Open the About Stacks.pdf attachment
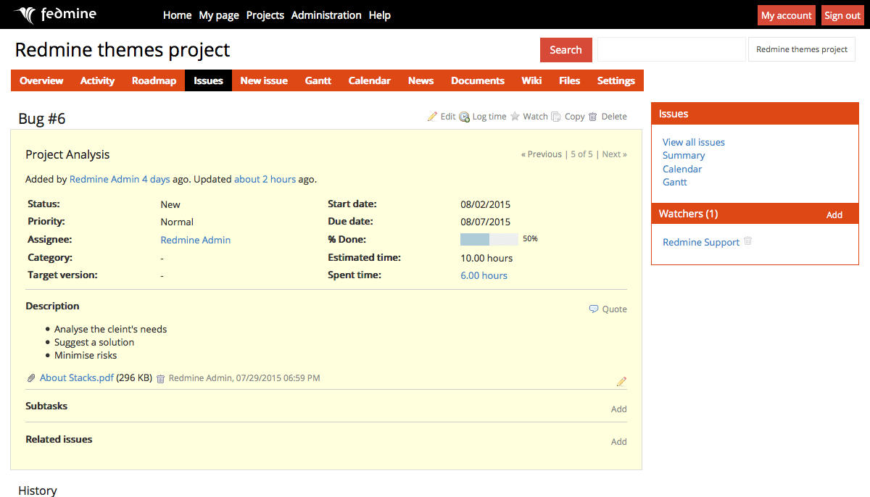Screen dimensions: 870x497 pos(77,377)
